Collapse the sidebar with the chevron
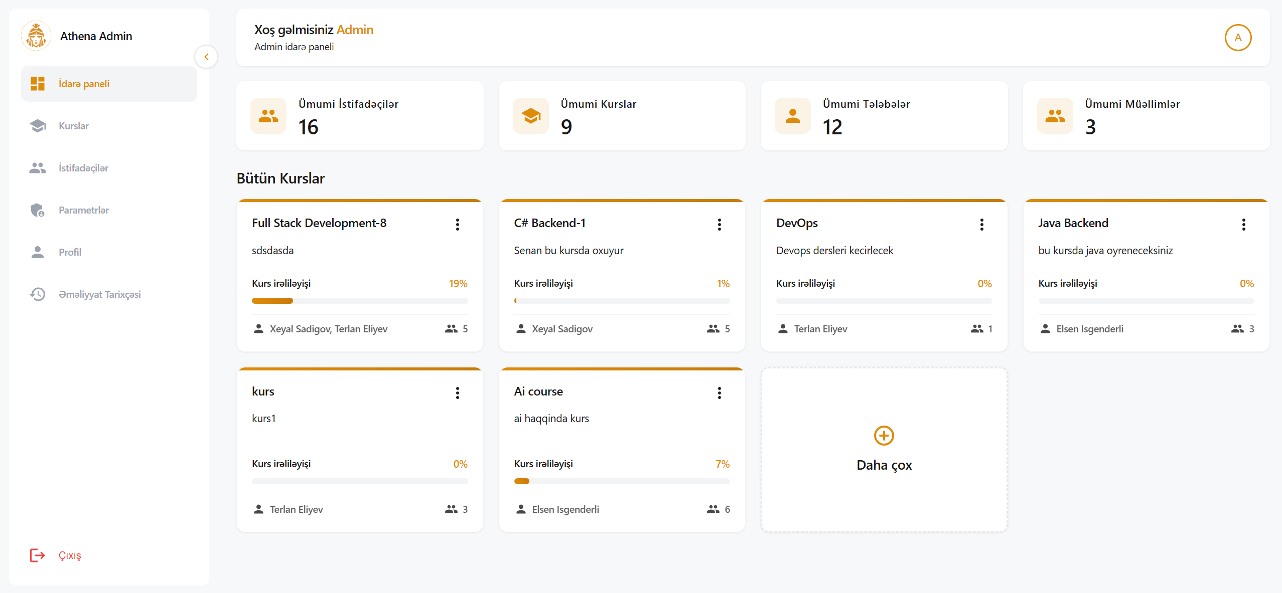 [x=206, y=57]
